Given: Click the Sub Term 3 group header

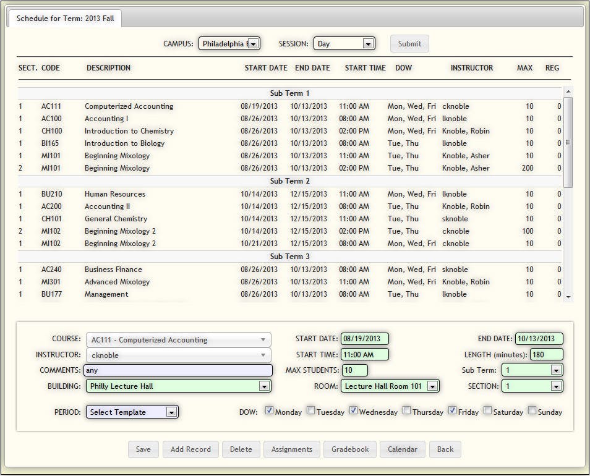Looking at the screenshot, I should pos(289,257).
